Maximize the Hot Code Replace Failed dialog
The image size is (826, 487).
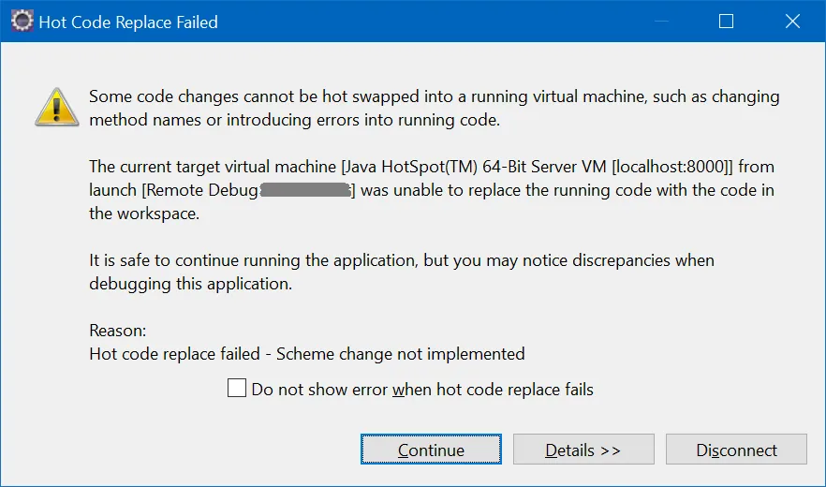(x=725, y=21)
